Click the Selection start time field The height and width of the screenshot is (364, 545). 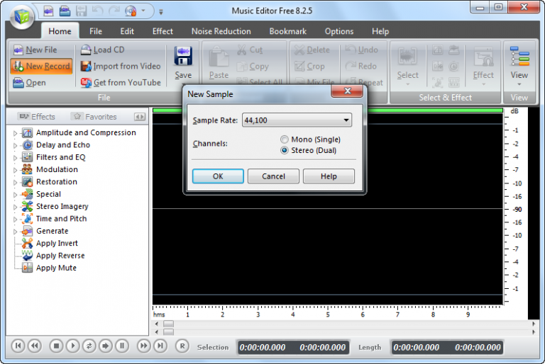click(263, 347)
